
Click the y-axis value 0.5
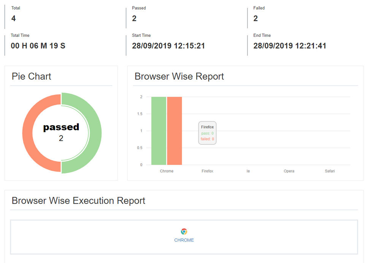140,148
